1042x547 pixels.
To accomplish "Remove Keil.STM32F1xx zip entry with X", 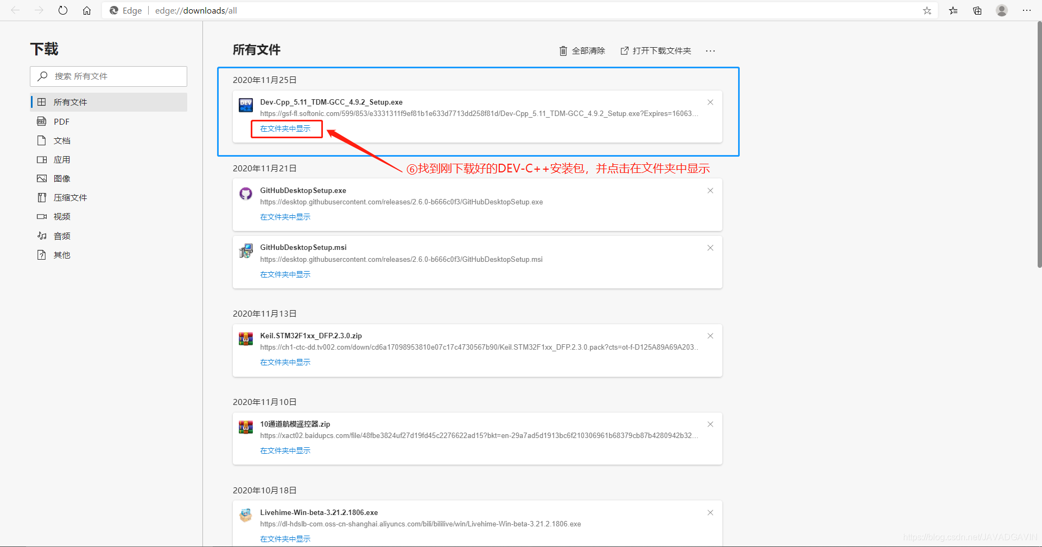I will pyautogui.click(x=710, y=336).
